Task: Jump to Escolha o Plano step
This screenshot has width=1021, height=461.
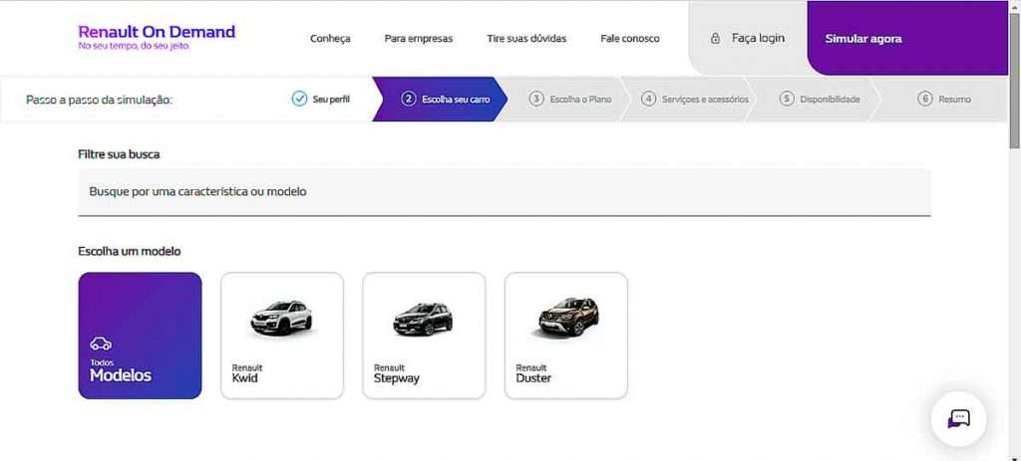Action: tap(569, 99)
